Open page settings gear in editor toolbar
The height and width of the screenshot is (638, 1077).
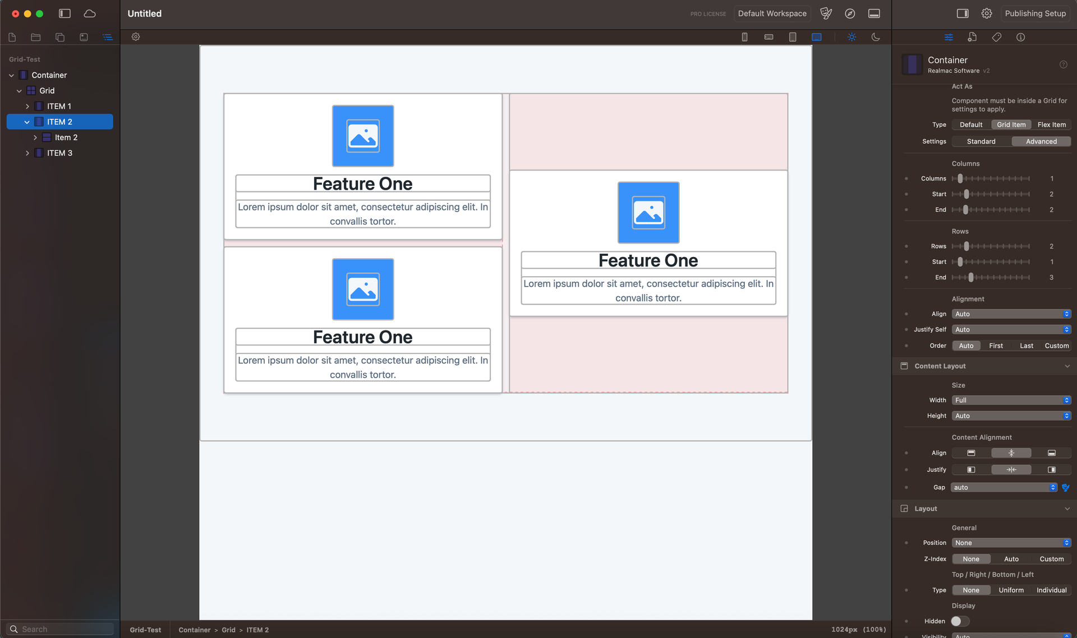click(136, 37)
